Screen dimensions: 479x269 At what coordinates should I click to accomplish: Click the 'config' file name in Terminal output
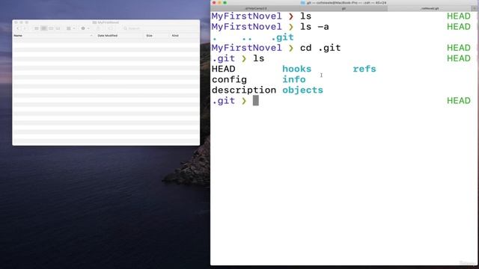click(229, 80)
